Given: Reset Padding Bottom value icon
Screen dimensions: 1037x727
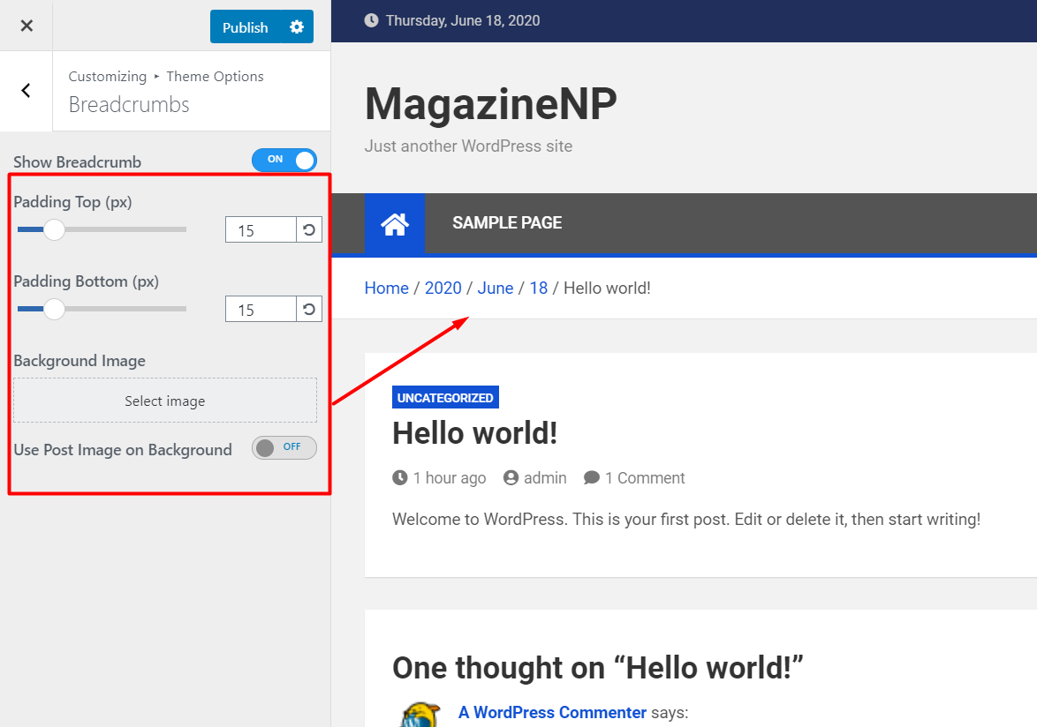Looking at the screenshot, I should (x=309, y=309).
